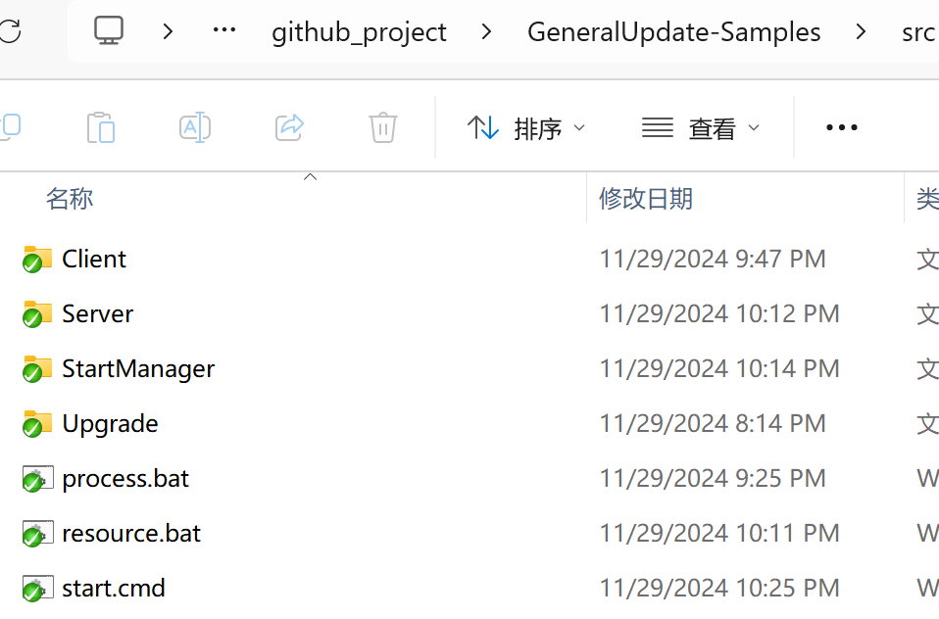939x619 pixels.
Task: Open github_project in breadcrumb path
Action: click(359, 32)
